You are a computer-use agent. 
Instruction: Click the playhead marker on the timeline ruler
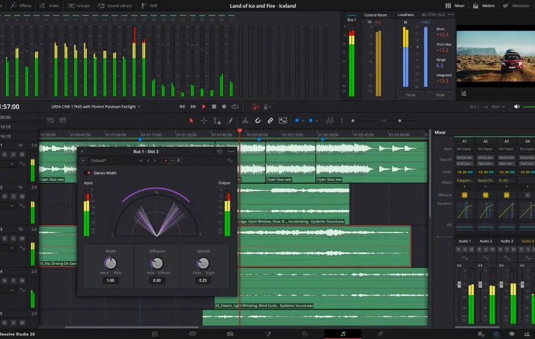(240, 131)
